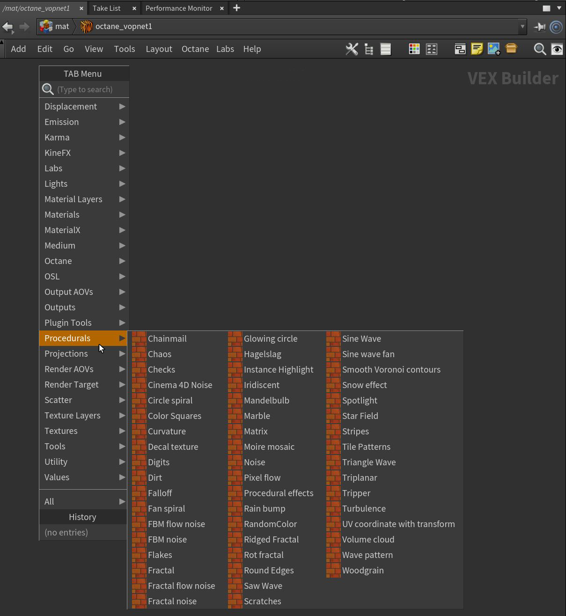Toggle the pin pane icon
566x616 pixels.
[540, 27]
